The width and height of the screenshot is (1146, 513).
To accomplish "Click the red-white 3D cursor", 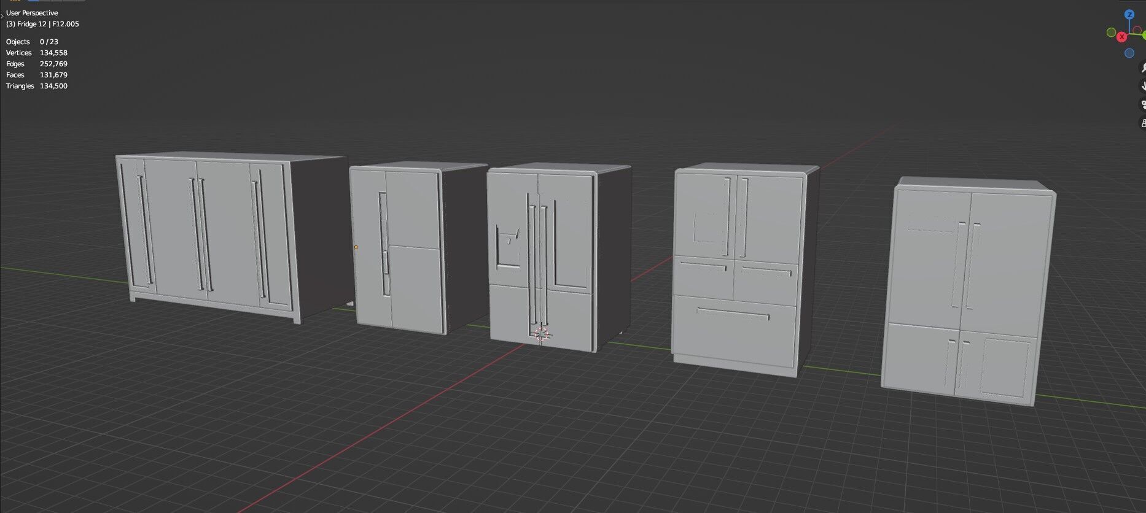I will 541,334.
